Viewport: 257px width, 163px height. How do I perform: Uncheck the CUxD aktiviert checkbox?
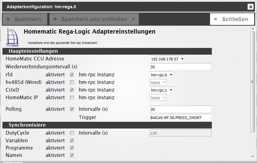tap(72, 90)
